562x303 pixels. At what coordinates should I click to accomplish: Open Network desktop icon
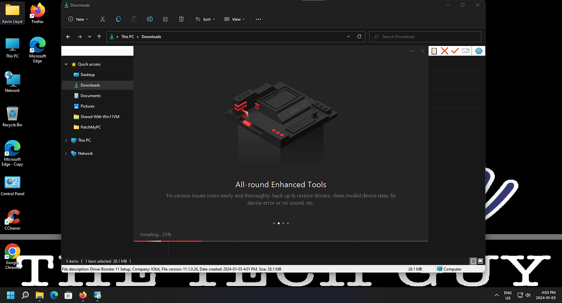(x=12, y=82)
